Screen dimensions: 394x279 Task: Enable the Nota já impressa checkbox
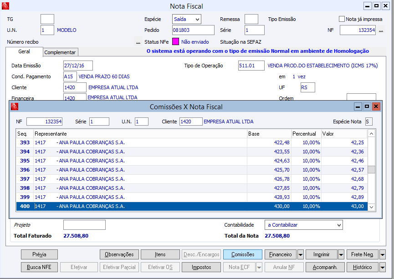tap(342, 19)
